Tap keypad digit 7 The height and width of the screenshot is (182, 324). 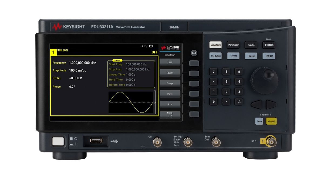214,72
